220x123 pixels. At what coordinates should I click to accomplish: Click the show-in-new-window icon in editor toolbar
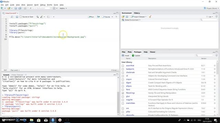pyautogui.click(x=12, y=17)
